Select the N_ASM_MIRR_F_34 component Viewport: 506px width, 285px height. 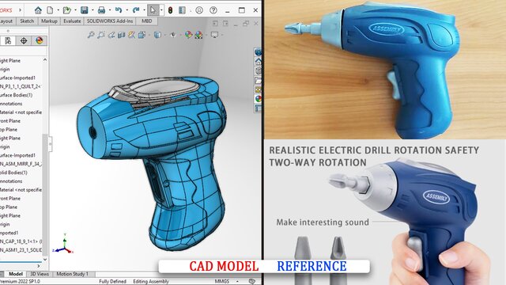coord(21,164)
